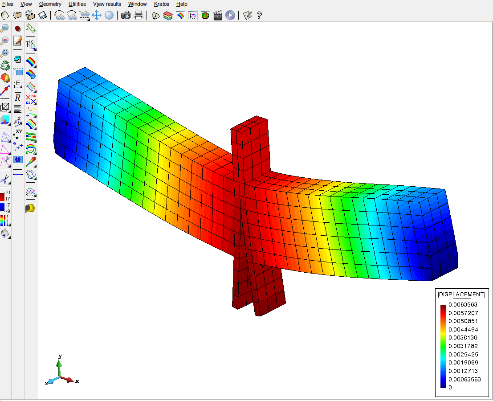This screenshot has height=401, width=493.
Task: Click the blue dashed rectangle selection icon
Action: pos(18,72)
